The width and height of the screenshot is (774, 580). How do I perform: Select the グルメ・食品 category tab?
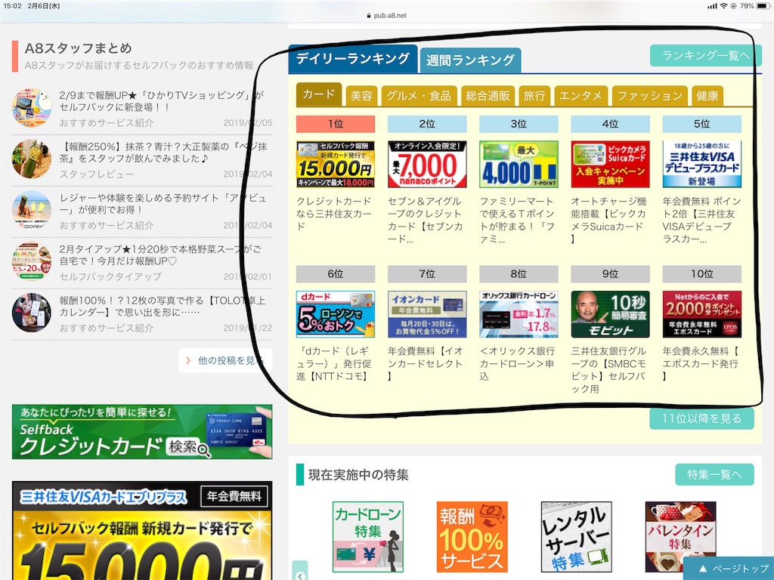click(x=419, y=96)
